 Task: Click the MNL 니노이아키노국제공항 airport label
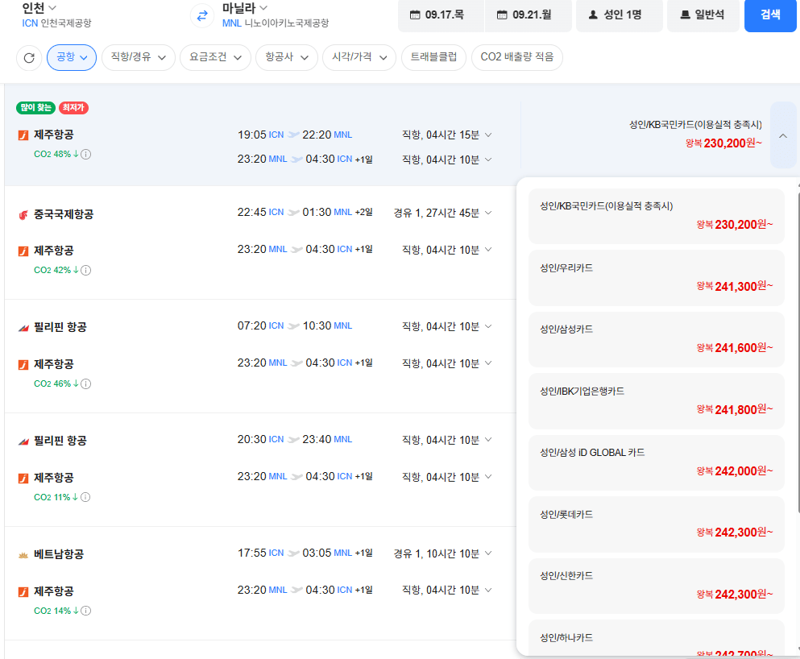tap(276, 23)
